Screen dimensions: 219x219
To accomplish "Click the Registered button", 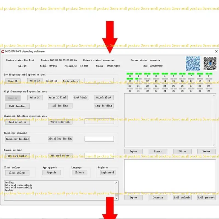I will click(108, 172).
